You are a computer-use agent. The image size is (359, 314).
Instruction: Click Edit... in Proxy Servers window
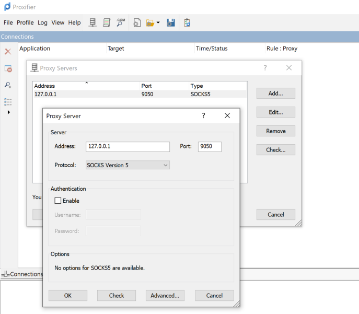tap(276, 112)
